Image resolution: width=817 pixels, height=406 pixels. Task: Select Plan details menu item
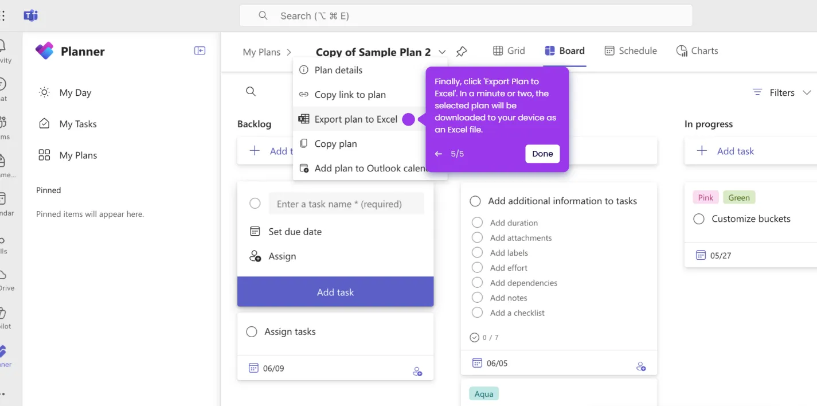370,70
